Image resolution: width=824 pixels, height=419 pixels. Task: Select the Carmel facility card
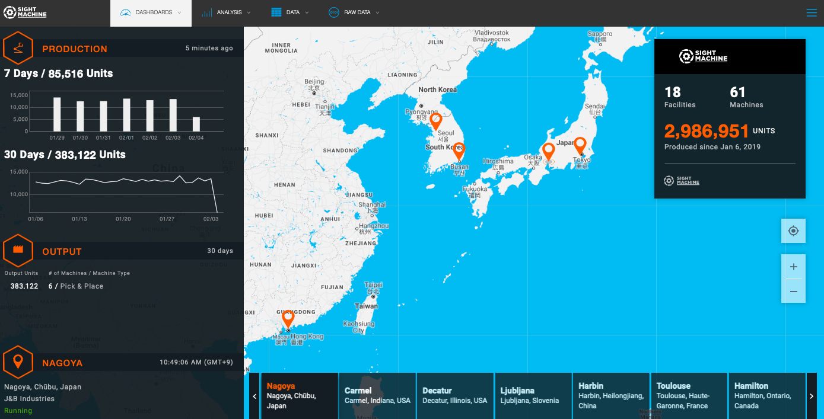[377, 395]
